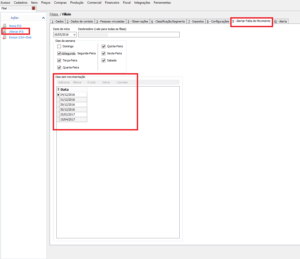Switch to the 1 - Dados tab
300x259 pixels.
tap(58, 21)
